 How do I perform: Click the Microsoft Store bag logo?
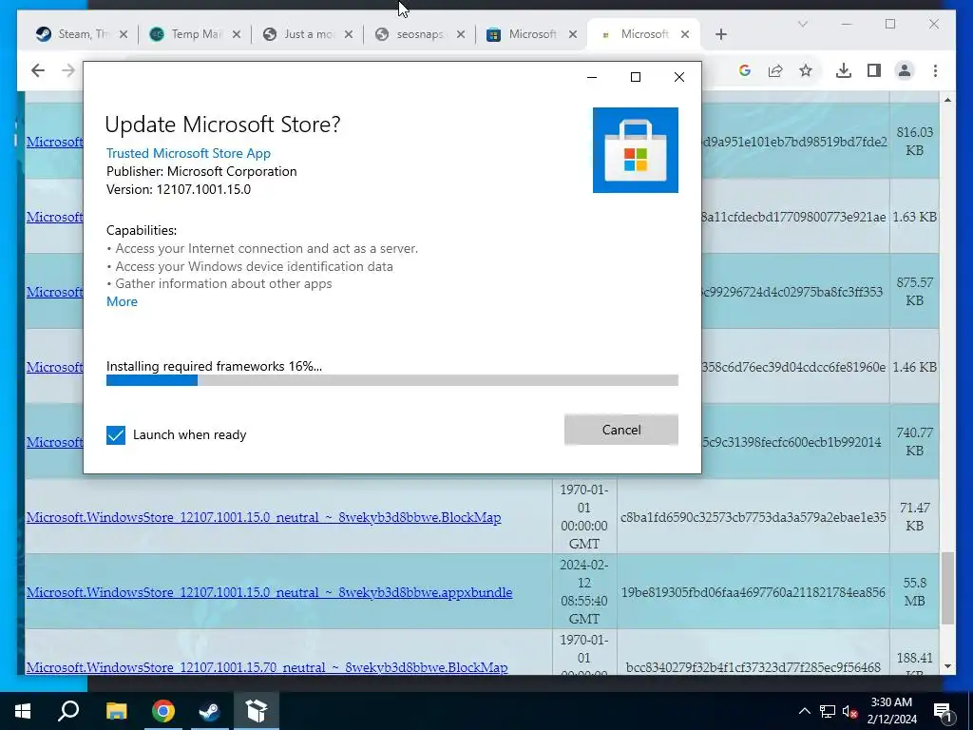pos(636,150)
